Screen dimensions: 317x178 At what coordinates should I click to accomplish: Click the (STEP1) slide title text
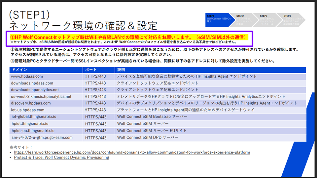click(29, 14)
